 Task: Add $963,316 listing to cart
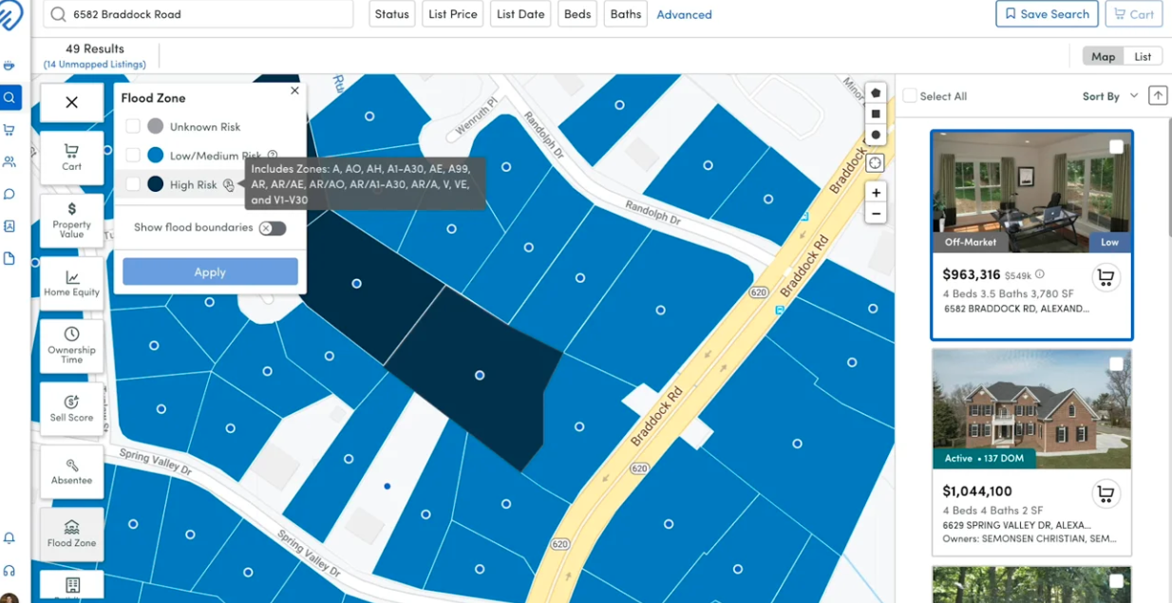click(1106, 277)
